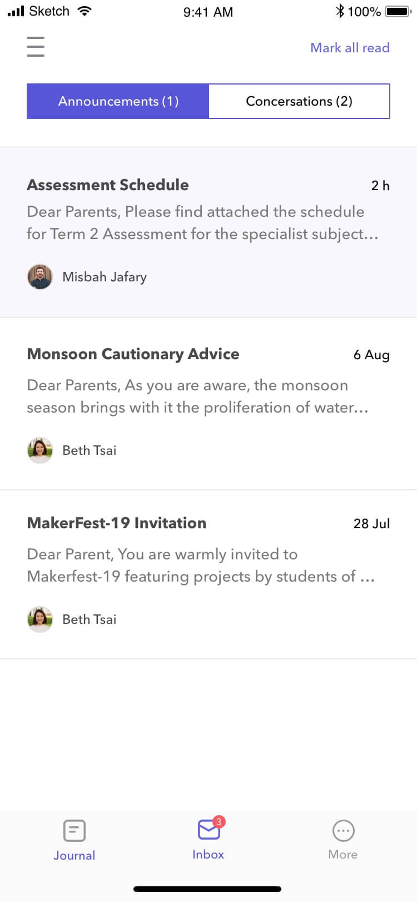Open the Assessment Schedule announcement
The width and height of the screenshot is (417, 903).
click(108, 185)
